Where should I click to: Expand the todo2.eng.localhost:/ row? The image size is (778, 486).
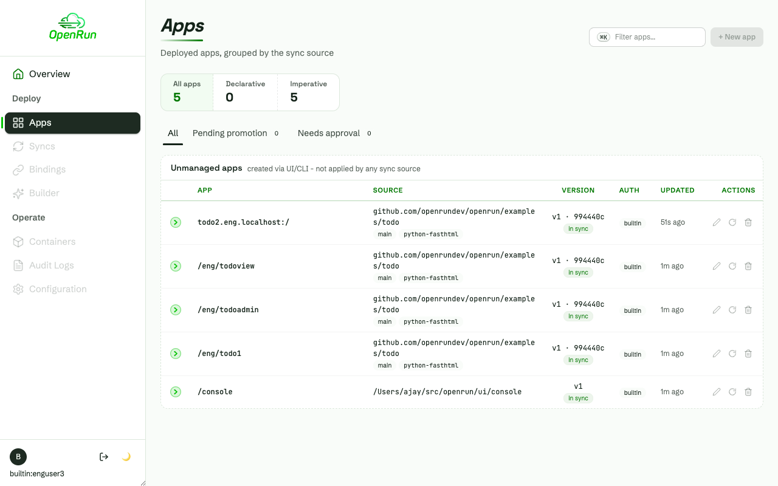(x=176, y=222)
